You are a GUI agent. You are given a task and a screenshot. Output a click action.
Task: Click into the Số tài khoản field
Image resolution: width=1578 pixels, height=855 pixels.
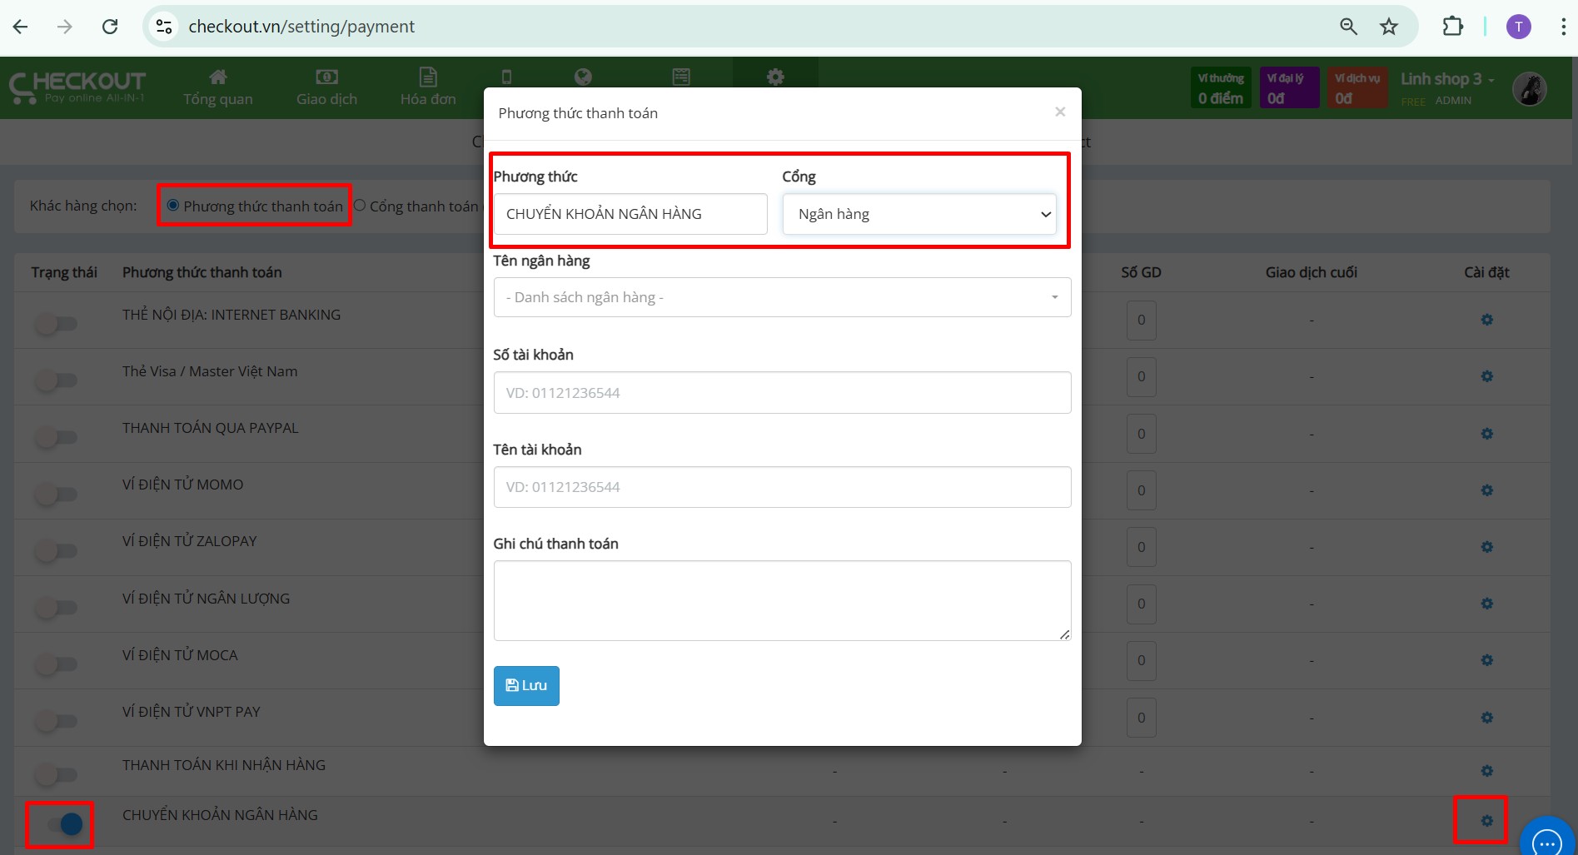tap(782, 393)
